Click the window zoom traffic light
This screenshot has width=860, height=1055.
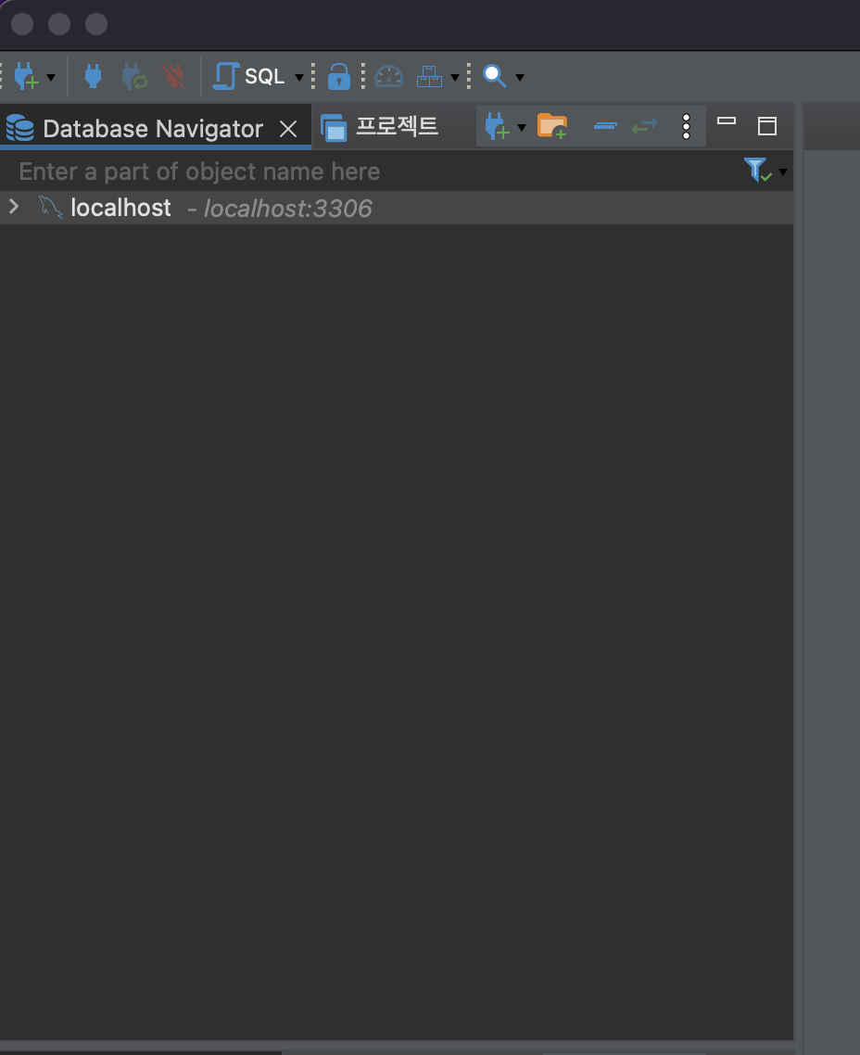click(x=96, y=24)
